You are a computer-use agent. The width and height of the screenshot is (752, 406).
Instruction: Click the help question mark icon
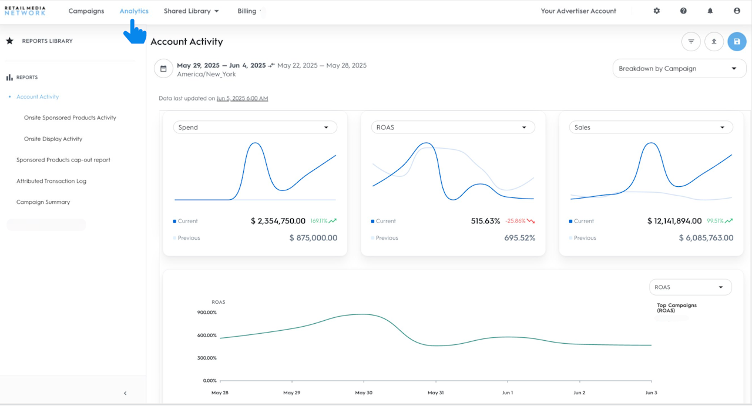683,11
